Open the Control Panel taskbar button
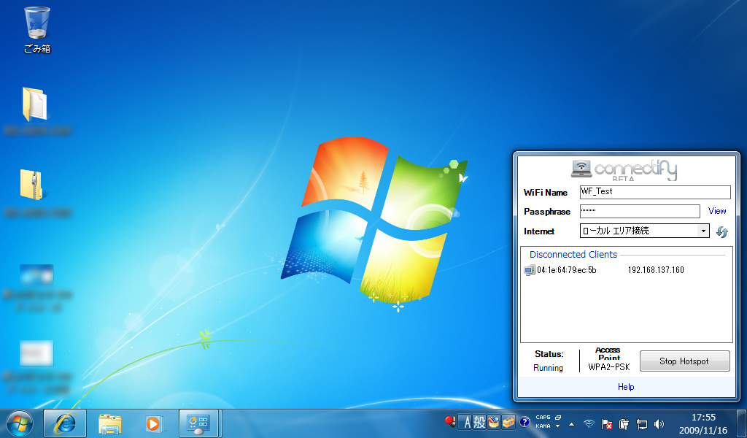This screenshot has height=438, width=747. 198,423
